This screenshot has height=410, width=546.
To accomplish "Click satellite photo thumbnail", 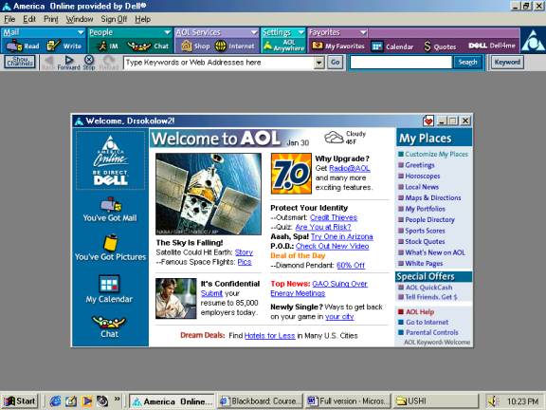I will [x=209, y=194].
